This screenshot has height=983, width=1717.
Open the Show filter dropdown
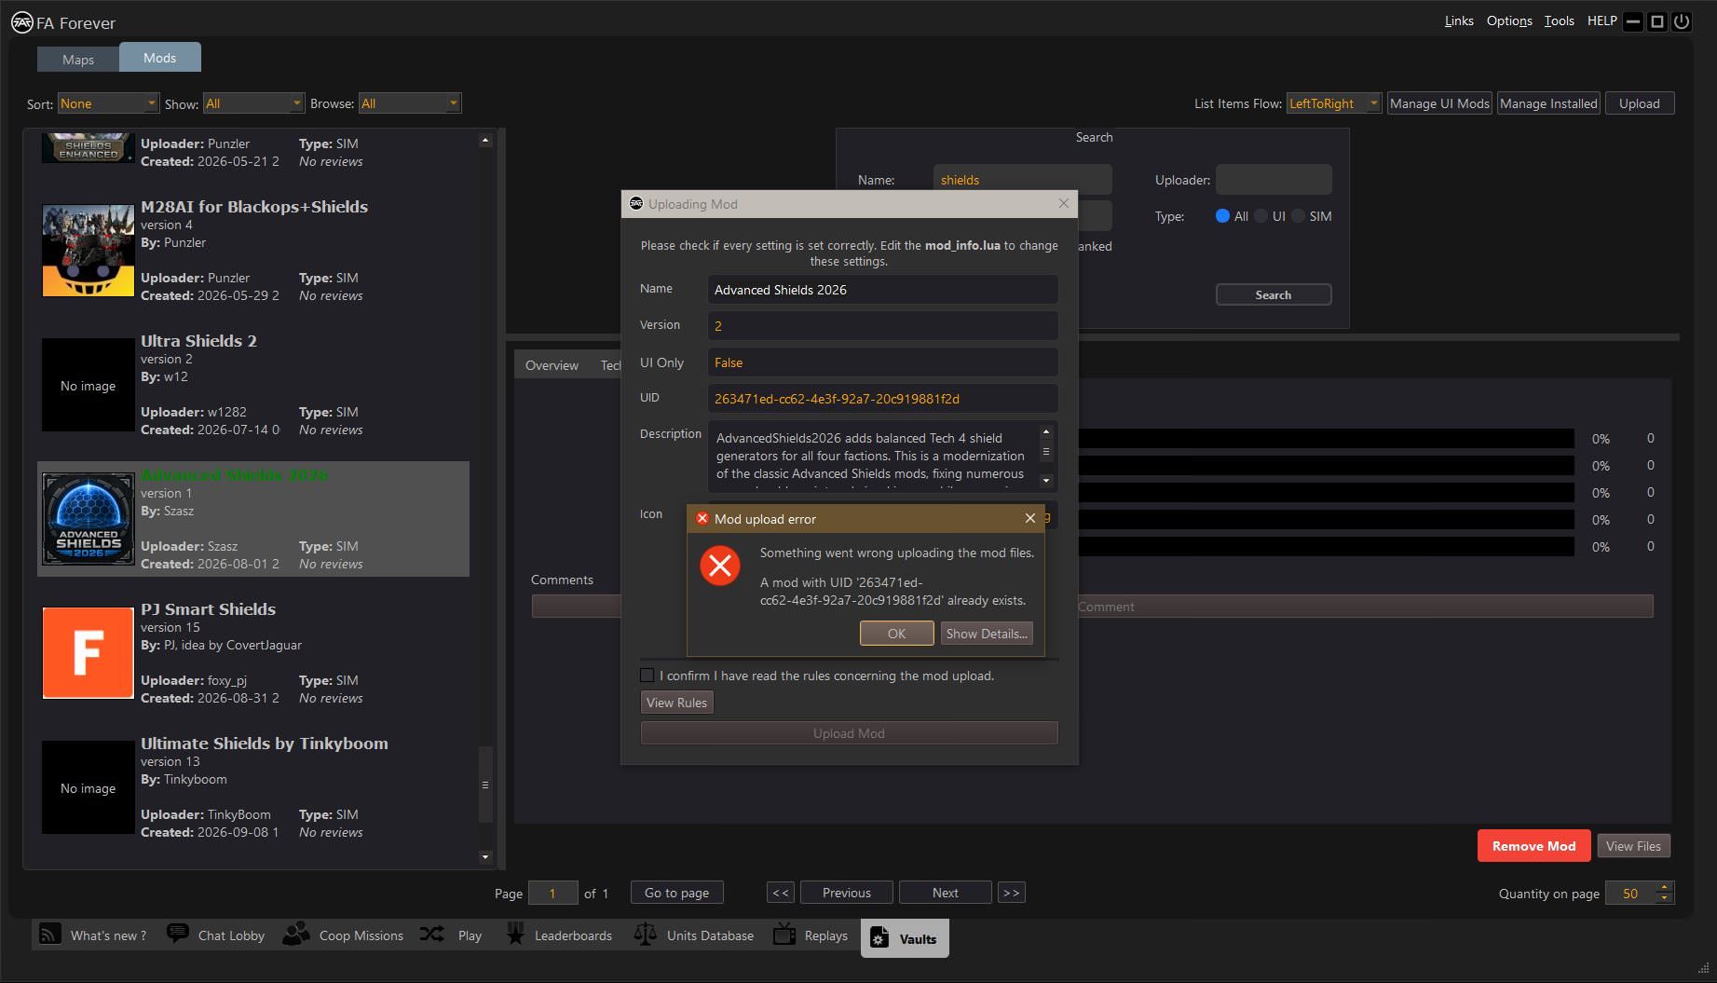point(253,103)
